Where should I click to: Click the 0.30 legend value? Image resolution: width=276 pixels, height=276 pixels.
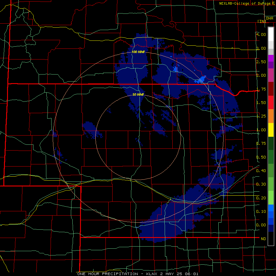coord(261,184)
